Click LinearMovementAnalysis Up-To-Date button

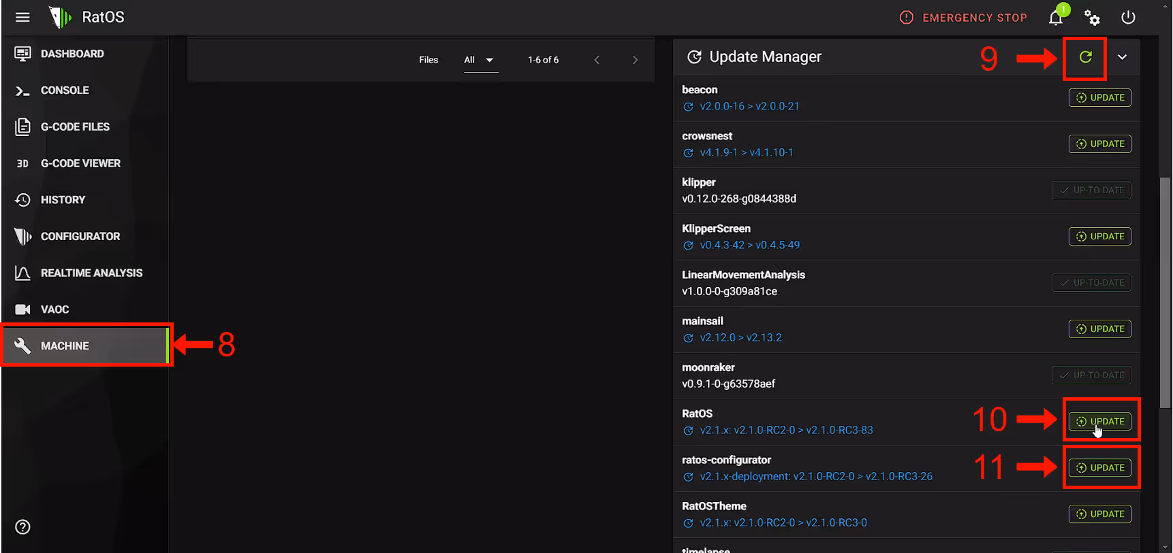(1091, 282)
